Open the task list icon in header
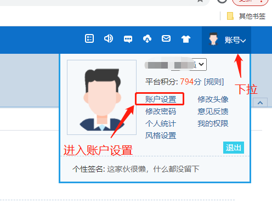The image size is (272, 220). 89,38
